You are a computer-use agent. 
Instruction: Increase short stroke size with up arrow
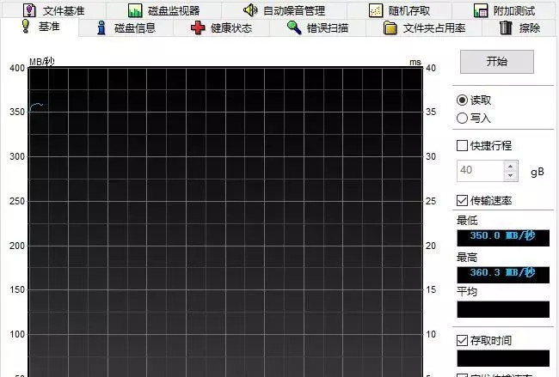[511, 166]
